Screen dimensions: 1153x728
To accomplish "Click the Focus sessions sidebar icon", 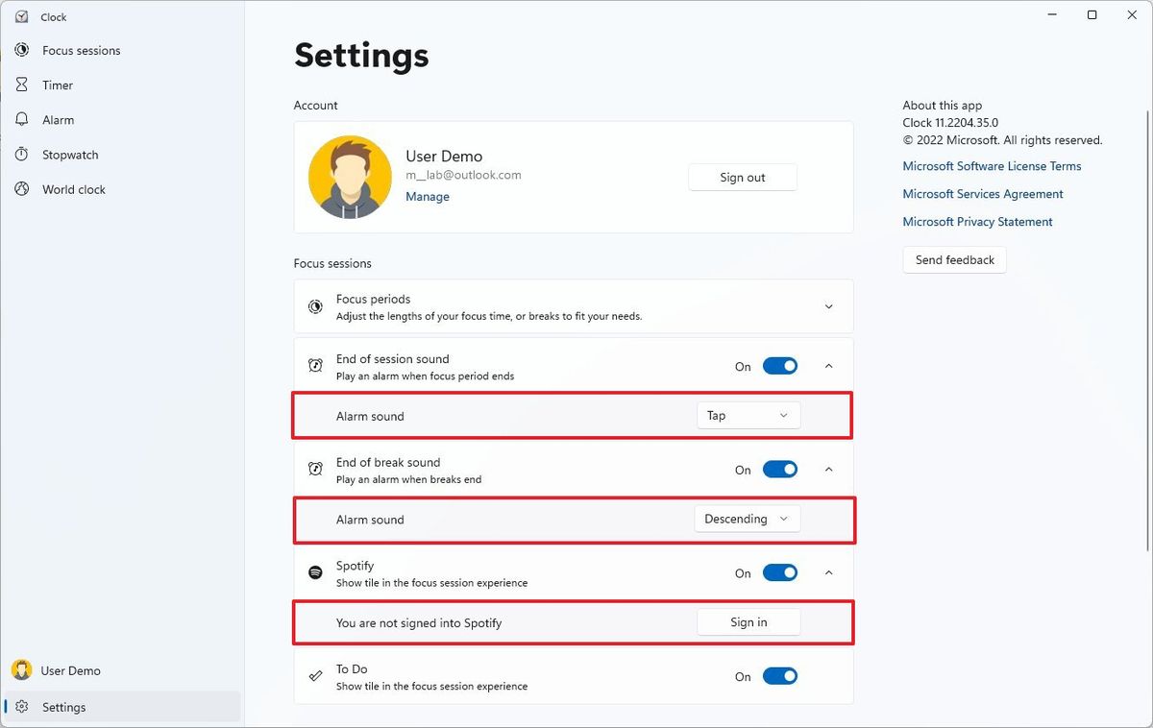I will coord(22,50).
